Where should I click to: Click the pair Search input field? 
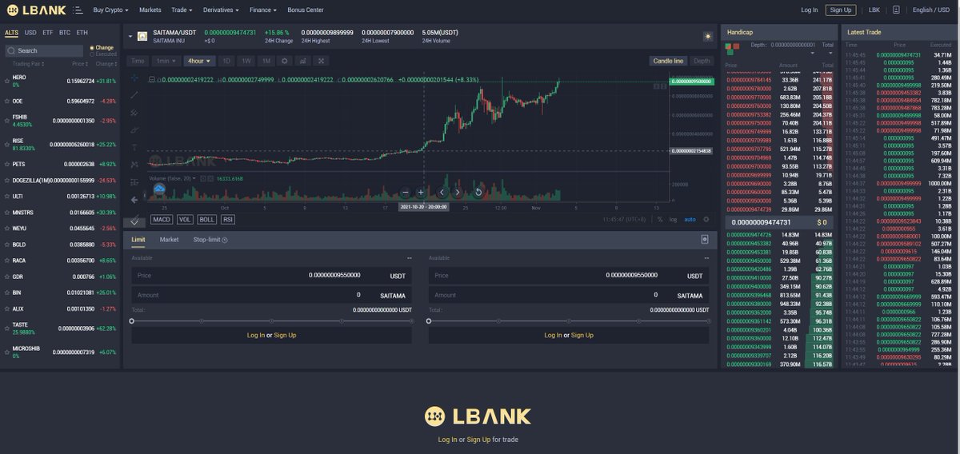click(x=43, y=50)
